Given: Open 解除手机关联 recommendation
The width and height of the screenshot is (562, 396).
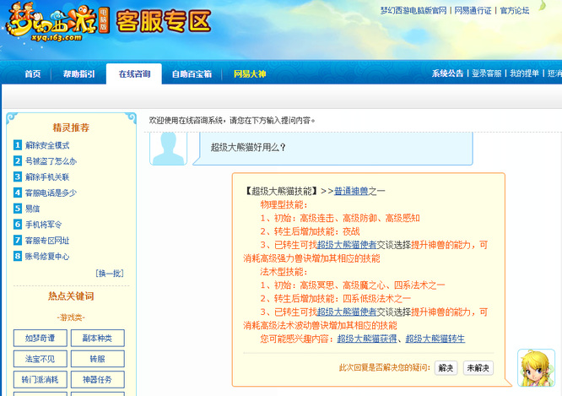Looking at the screenshot, I should point(47,176).
